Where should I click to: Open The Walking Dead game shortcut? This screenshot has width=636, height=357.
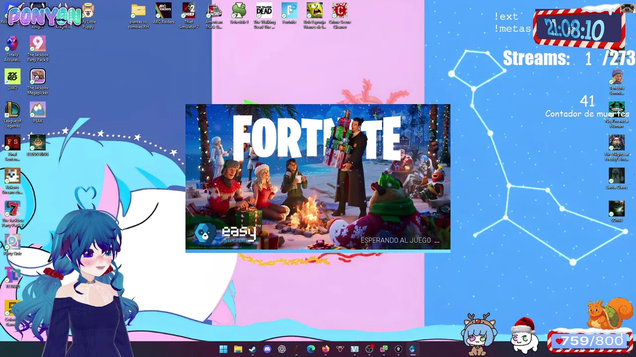click(x=264, y=16)
